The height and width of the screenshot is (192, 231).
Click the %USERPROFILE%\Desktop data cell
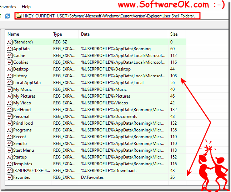(106, 69)
